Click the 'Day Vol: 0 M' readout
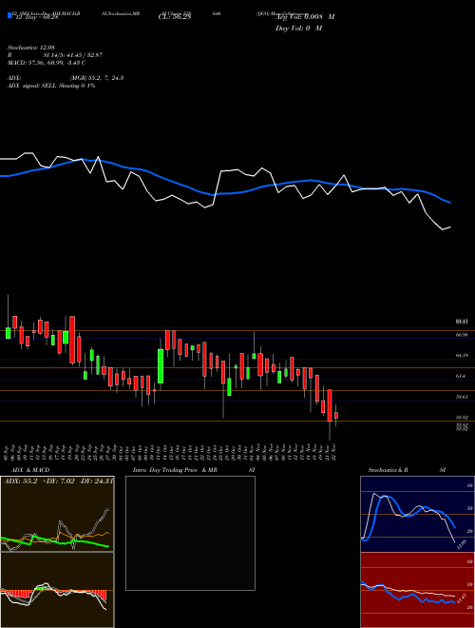This screenshot has height=628, width=475. tap(298, 28)
